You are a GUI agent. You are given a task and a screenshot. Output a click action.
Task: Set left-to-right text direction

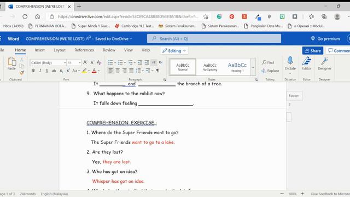pos(154,62)
